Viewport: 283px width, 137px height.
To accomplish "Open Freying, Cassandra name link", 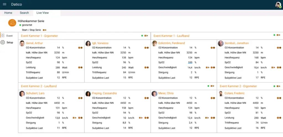I will click(x=104, y=93).
